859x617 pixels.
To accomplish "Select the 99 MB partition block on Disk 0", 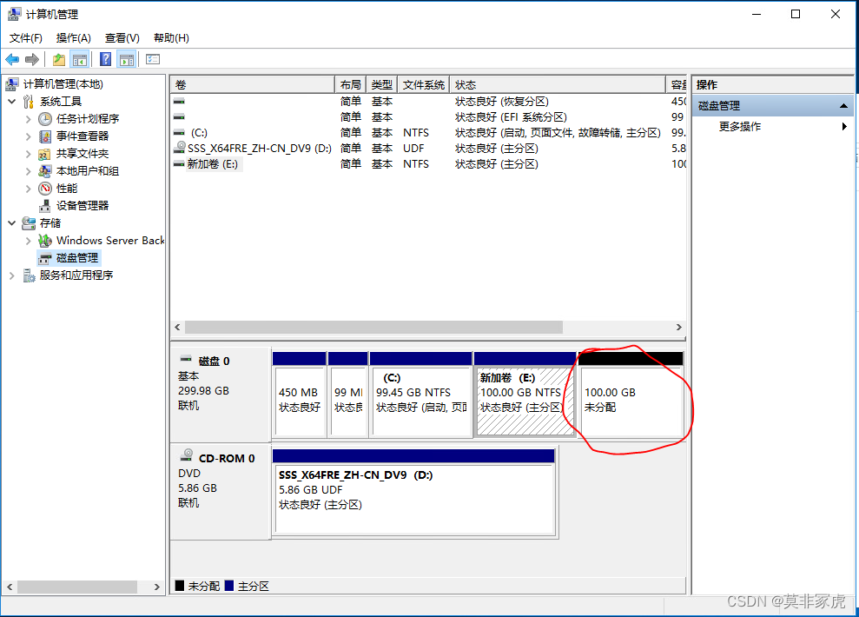I will coord(348,395).
